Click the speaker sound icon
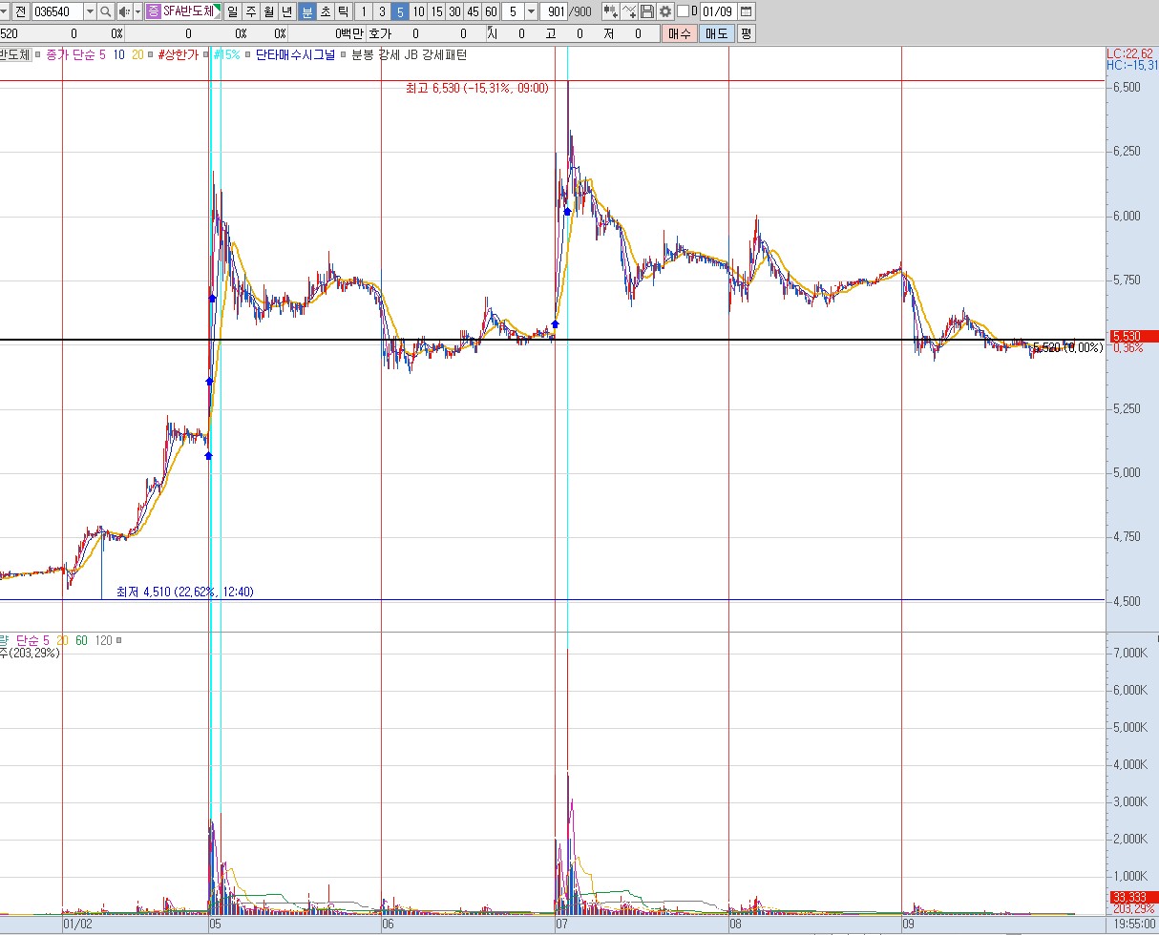Image resolution: width=1159 pixels, height=935 pixels. 124,11
